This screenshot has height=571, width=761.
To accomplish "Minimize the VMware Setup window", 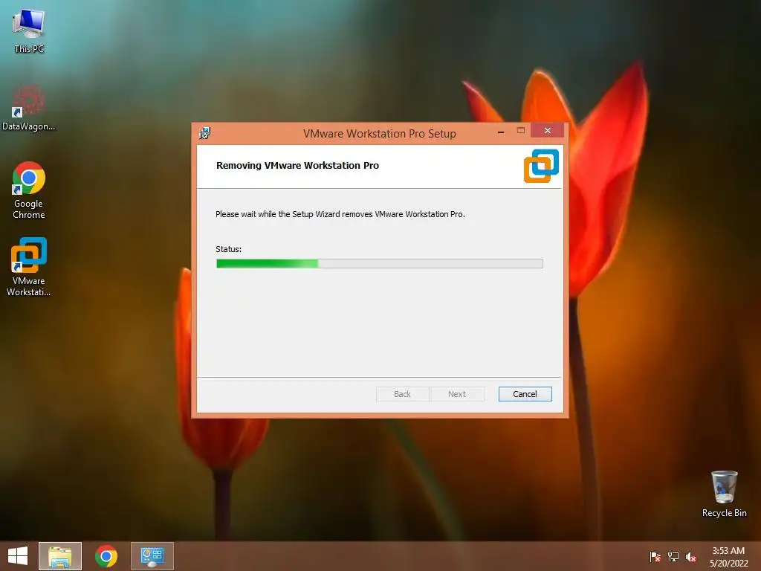I will pos(501,131).
